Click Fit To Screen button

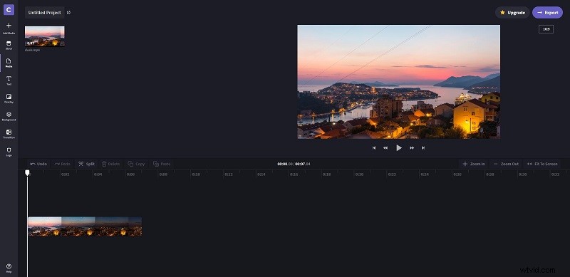coord(542,164)
